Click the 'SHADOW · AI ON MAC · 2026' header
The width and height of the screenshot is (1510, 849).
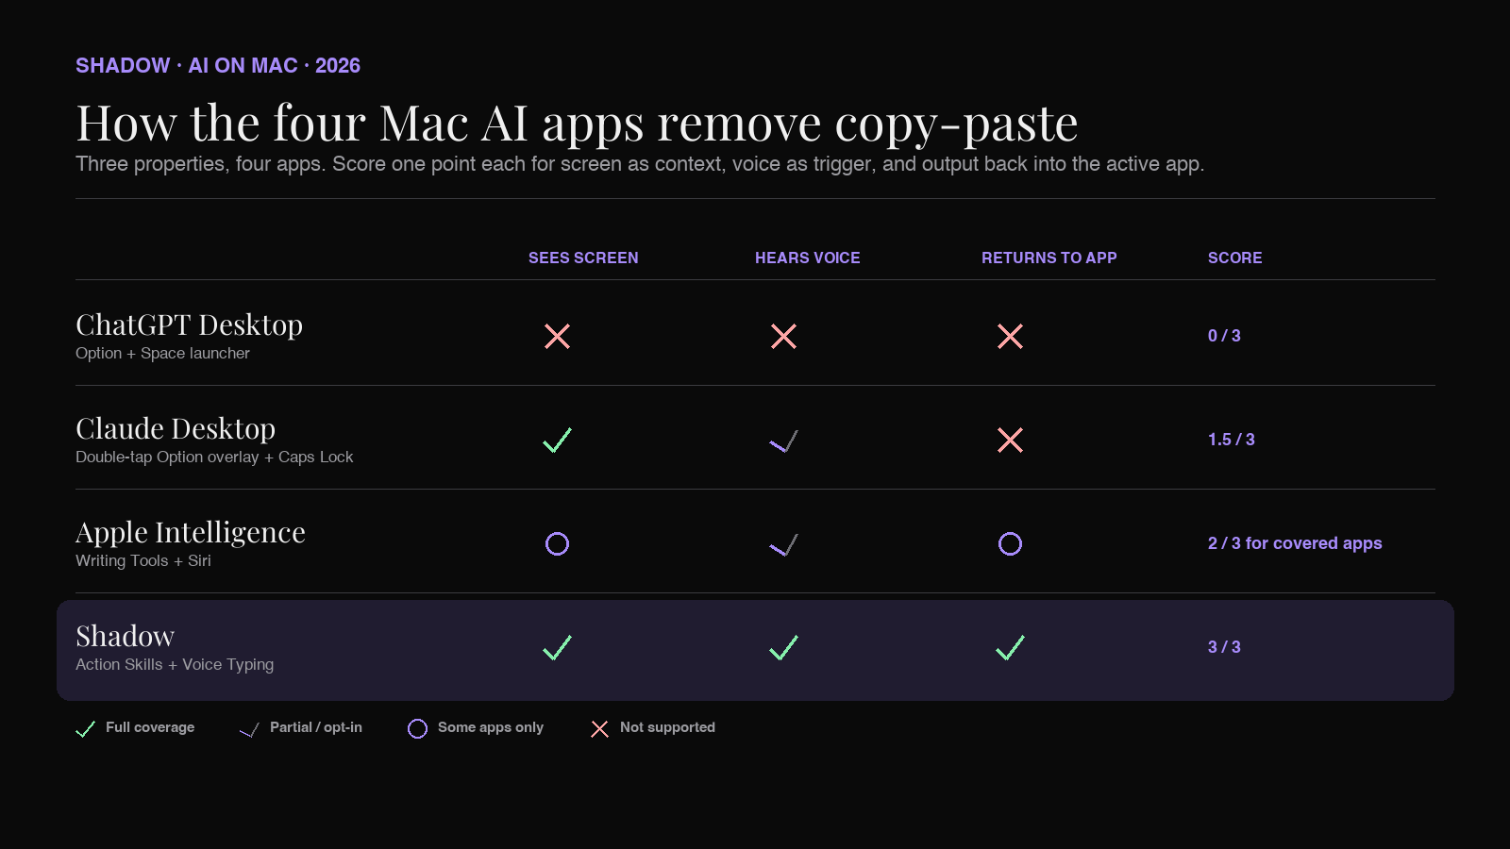coord(218,66)
